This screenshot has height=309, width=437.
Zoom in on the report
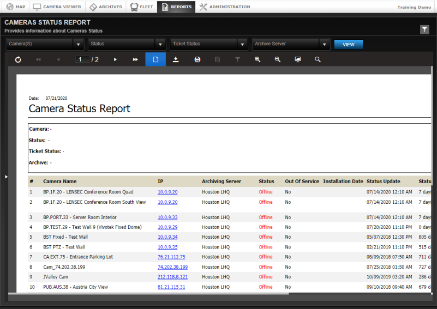point(258,59)
